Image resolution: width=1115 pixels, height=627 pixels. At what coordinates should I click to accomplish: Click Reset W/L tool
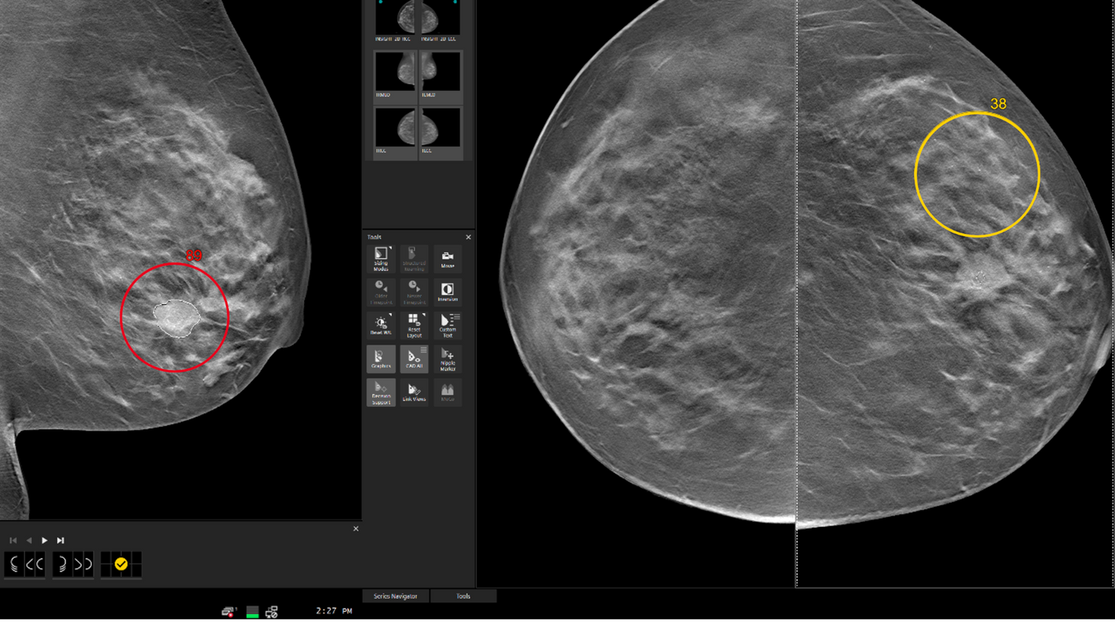[380, 325]
